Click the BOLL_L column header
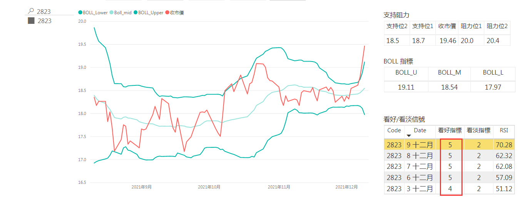This screenshot has height=200, width=528. 493,72
